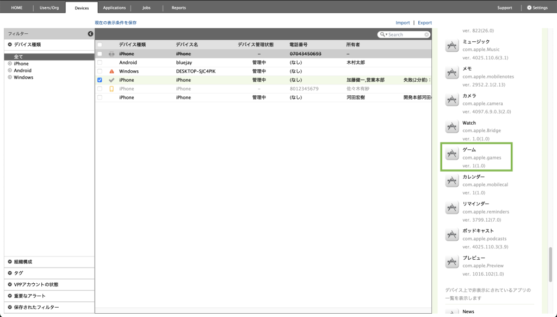Open the Applications tab

(x=114, y=8)
